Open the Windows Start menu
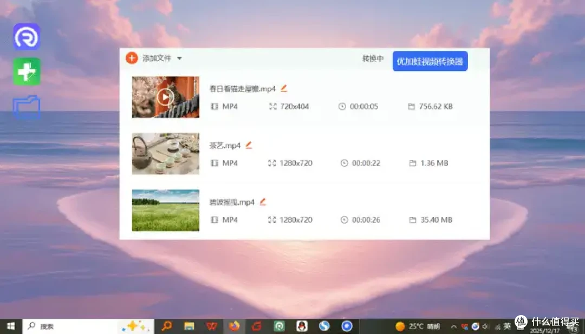 pos(11,326)
